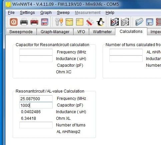Click the Resonantcircuit / AL-value Calculation group title

click(x=50, y=91)
